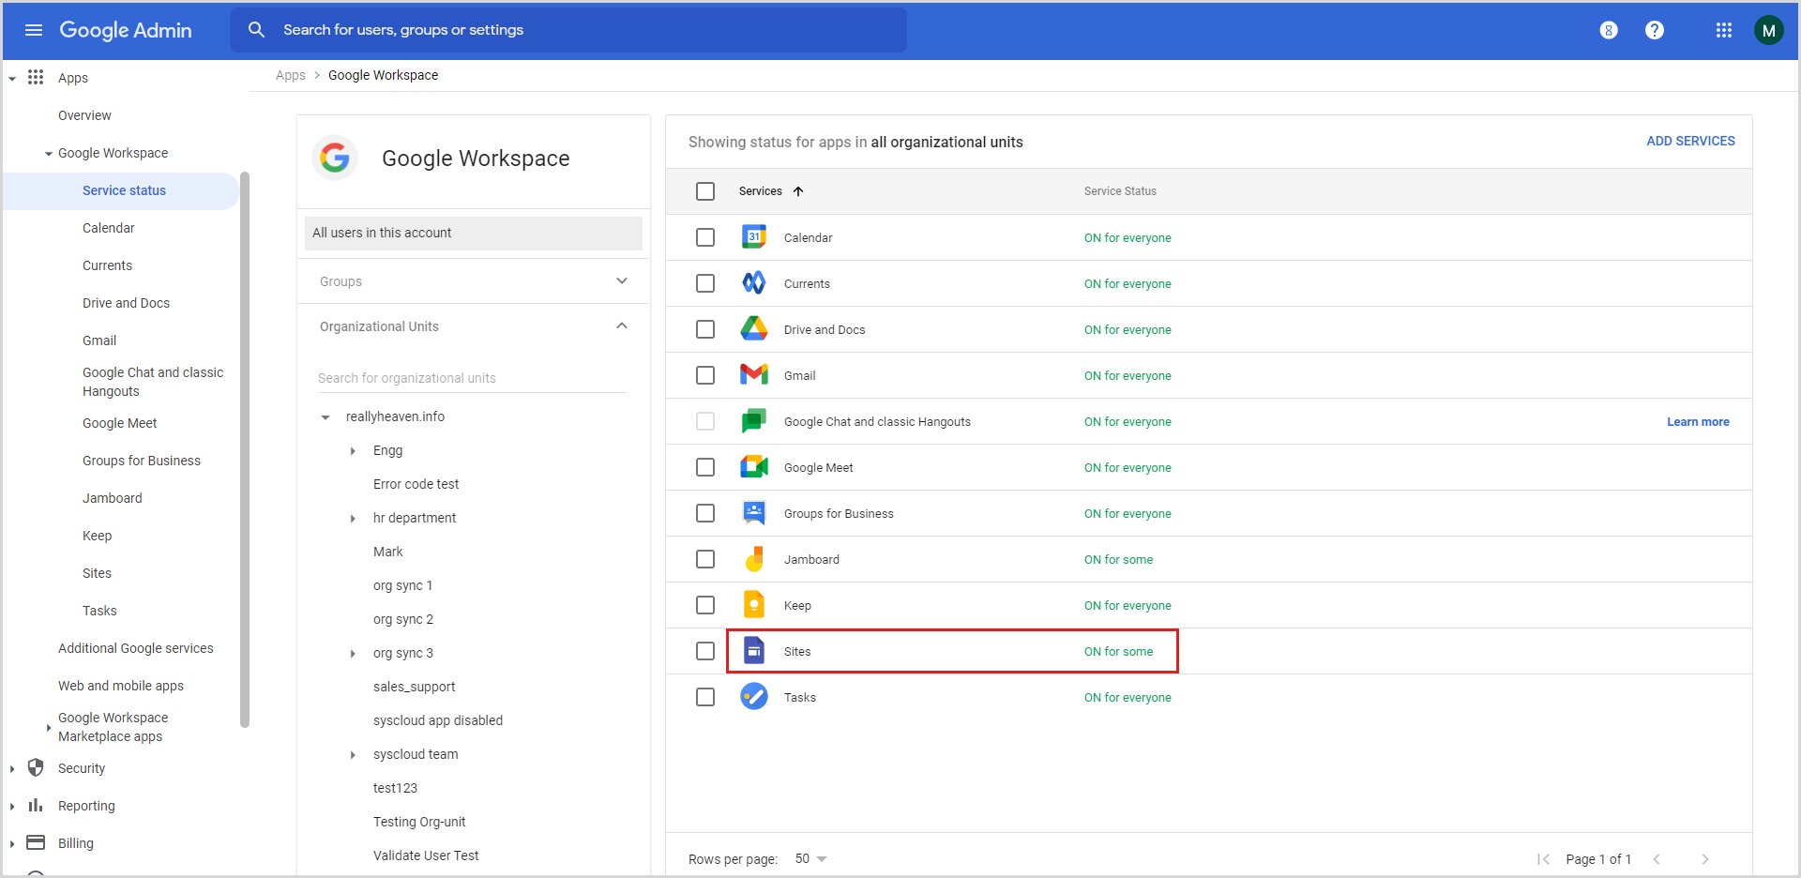Click the Sites app icon
Image resolution: width=1801 pixels, height=878 pixels.
click(x=754, y=651)
